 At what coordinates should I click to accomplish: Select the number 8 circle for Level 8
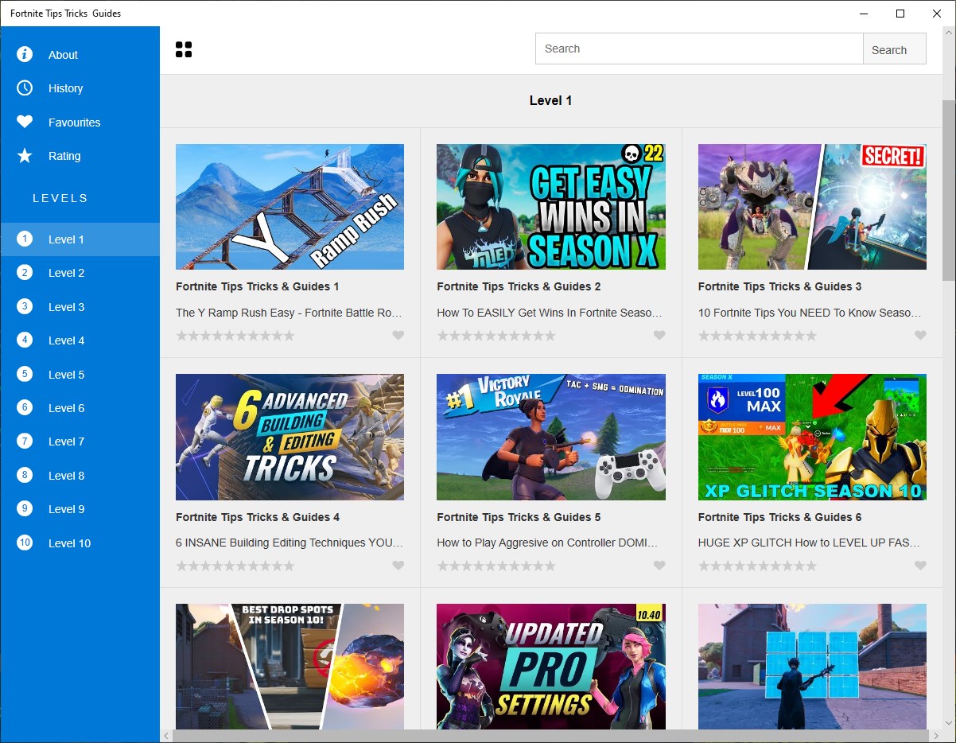25,475
